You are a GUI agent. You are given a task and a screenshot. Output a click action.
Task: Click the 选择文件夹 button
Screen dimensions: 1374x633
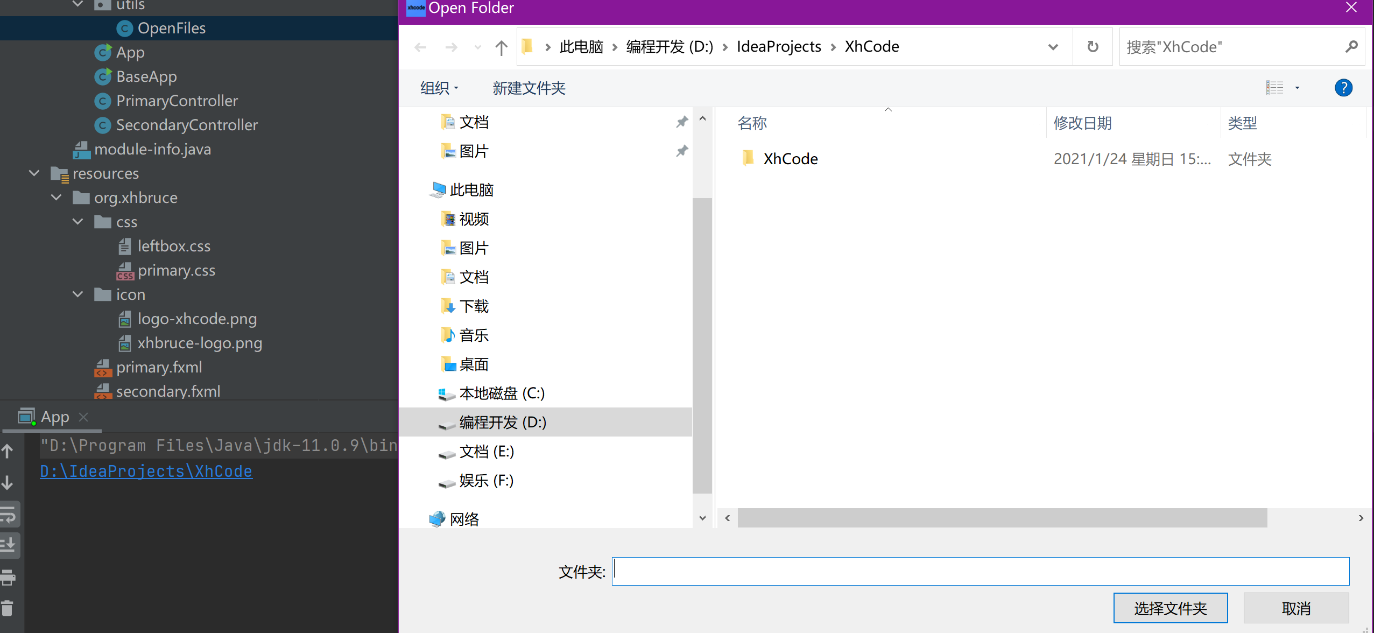[x=1170, y=608]
